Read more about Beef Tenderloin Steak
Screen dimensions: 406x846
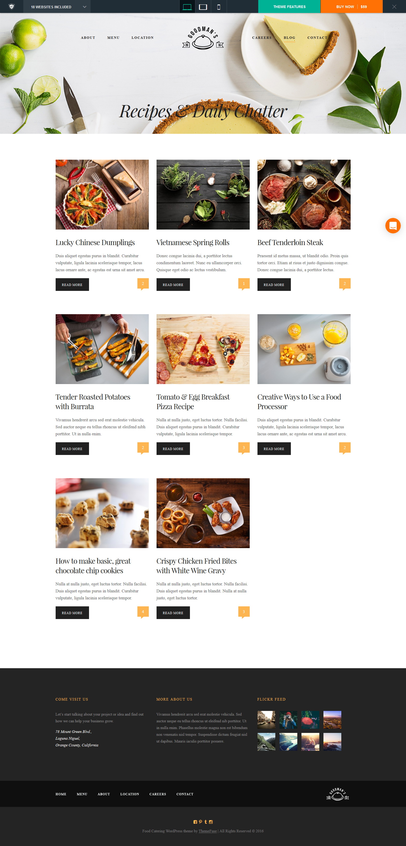pos(274,284)
